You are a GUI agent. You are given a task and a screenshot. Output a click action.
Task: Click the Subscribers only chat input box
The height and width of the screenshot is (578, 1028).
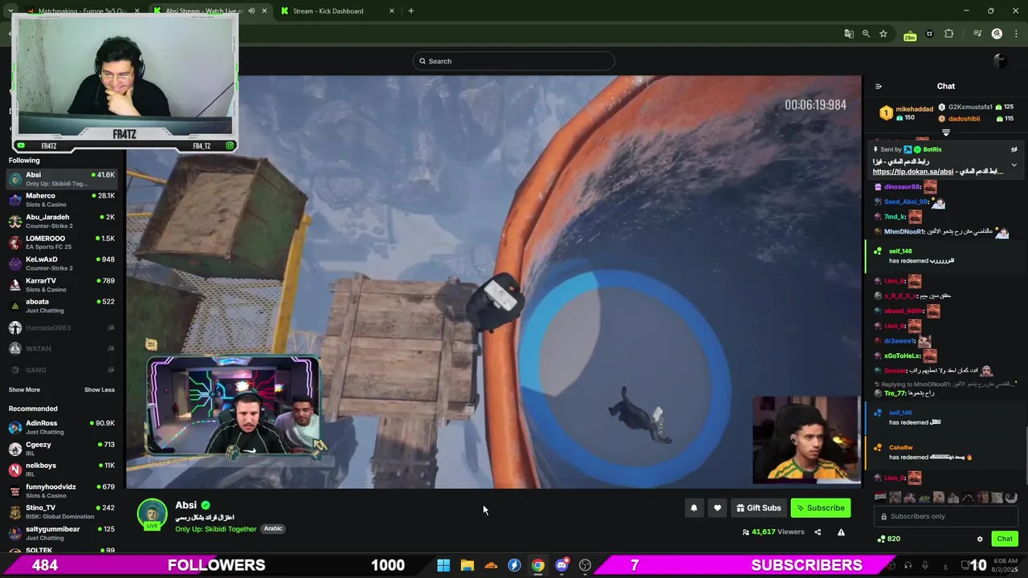point(946,516)
